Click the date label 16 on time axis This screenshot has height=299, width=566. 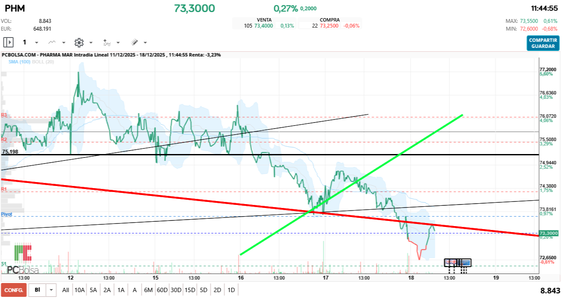241,277
